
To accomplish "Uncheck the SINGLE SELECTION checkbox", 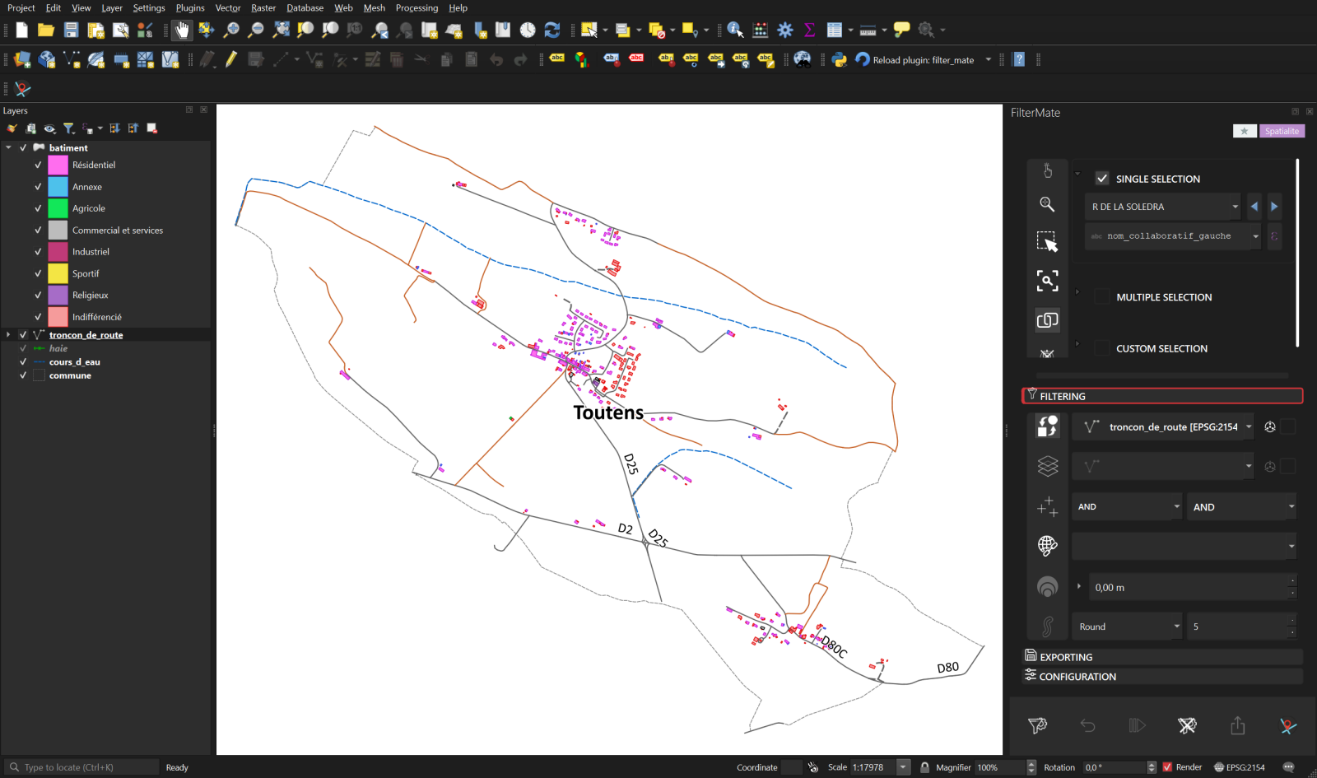I will [x=1102, y=179].
